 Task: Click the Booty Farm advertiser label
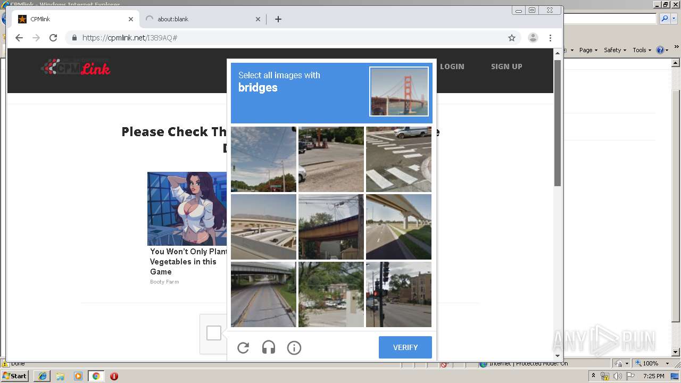(164, 282)
